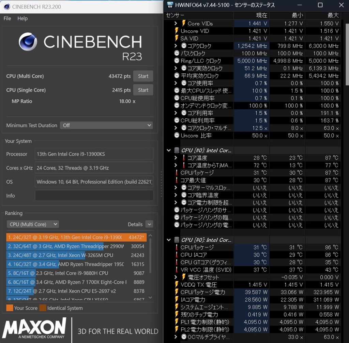Image resolution: width=349 pixels, height=343 pixels.
Task: Click the CPU総使用率 icon
Action: point(177,98)
